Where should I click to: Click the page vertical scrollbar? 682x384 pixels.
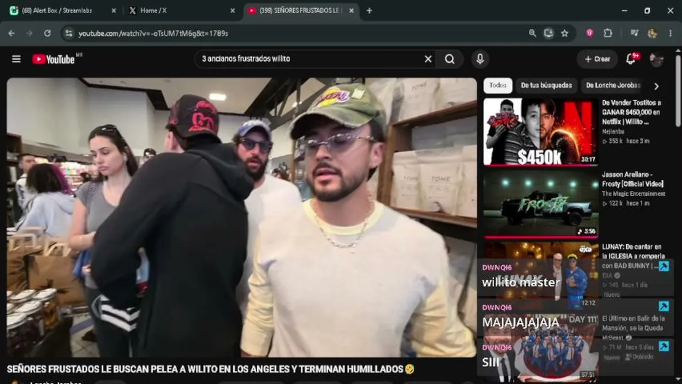tap(678, 91)
